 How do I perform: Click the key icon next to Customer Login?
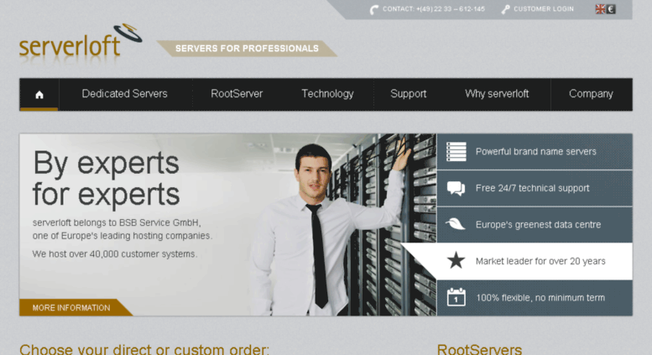coord(506,9)
